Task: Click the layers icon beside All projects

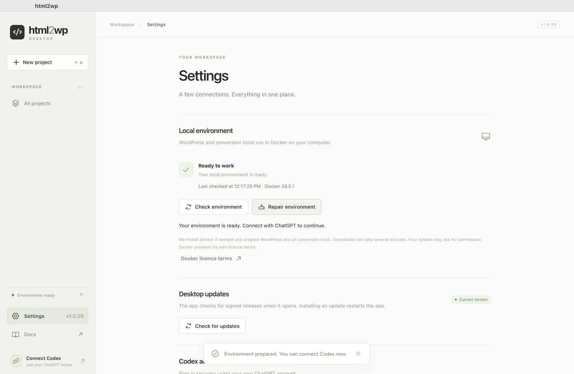Action: click(x=15, y=103)
